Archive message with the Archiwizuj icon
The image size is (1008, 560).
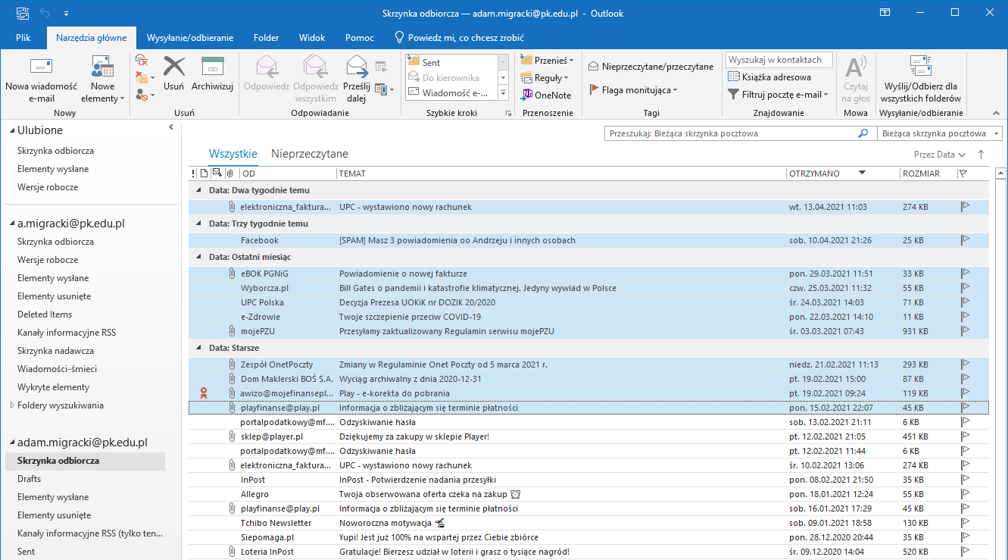tap(212, 67)
